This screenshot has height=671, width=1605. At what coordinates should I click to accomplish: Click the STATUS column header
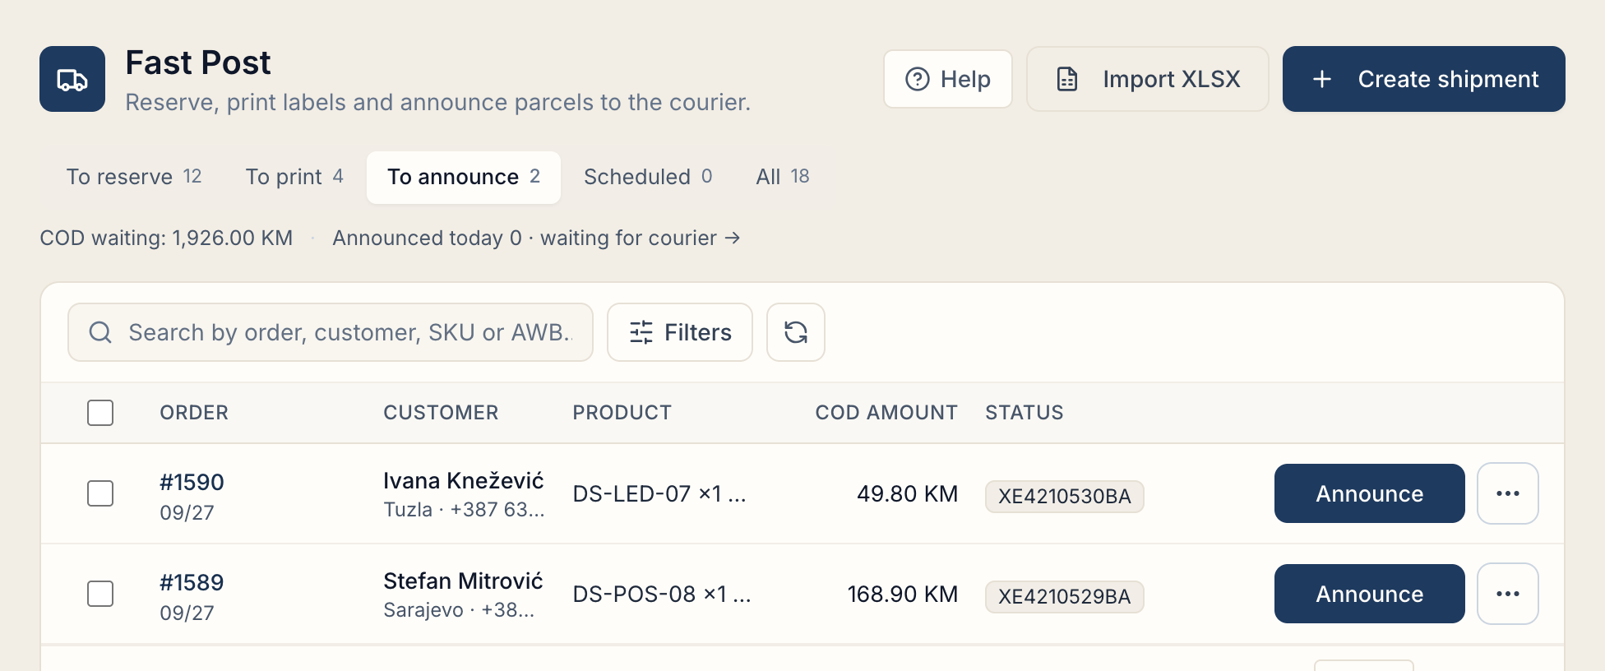[1025, 413]
